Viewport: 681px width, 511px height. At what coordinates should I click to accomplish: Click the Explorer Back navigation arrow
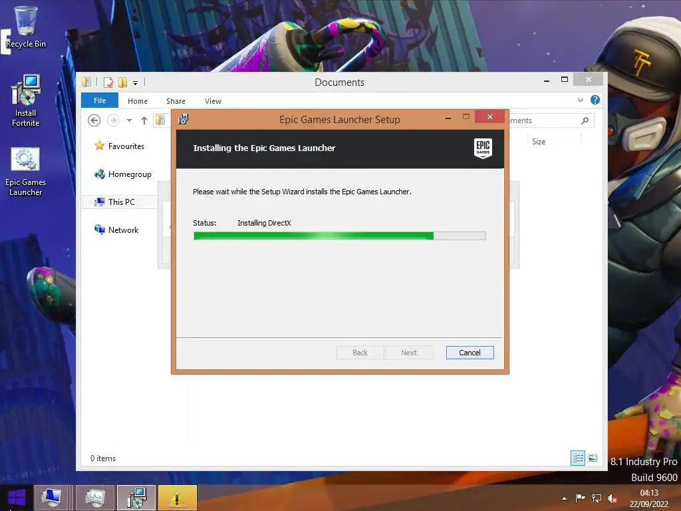tap(94, 120)
